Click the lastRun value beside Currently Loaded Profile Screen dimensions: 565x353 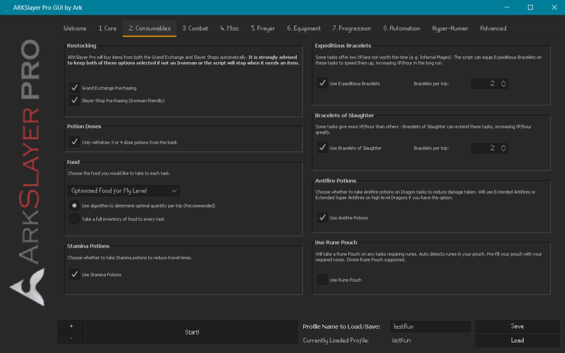[402, 340]
